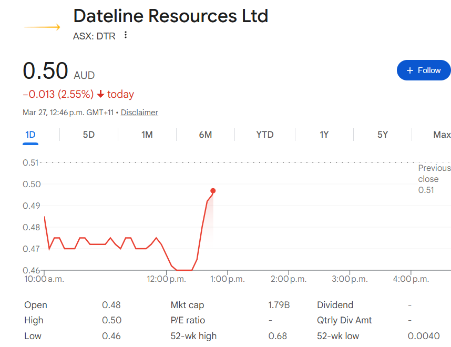Click the Dividend label
Screen dimensions: 451x347
(x=335, y=305)
